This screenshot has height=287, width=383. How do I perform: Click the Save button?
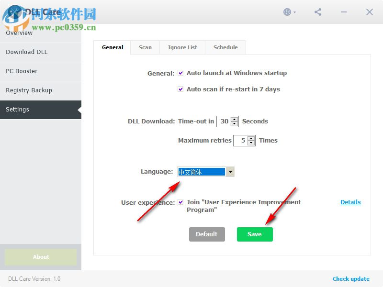pyautogui.click(x=255, y=234)
